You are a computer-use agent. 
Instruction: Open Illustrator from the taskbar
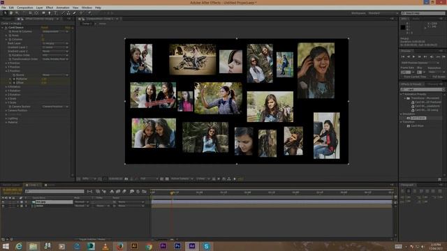point(134,245)
